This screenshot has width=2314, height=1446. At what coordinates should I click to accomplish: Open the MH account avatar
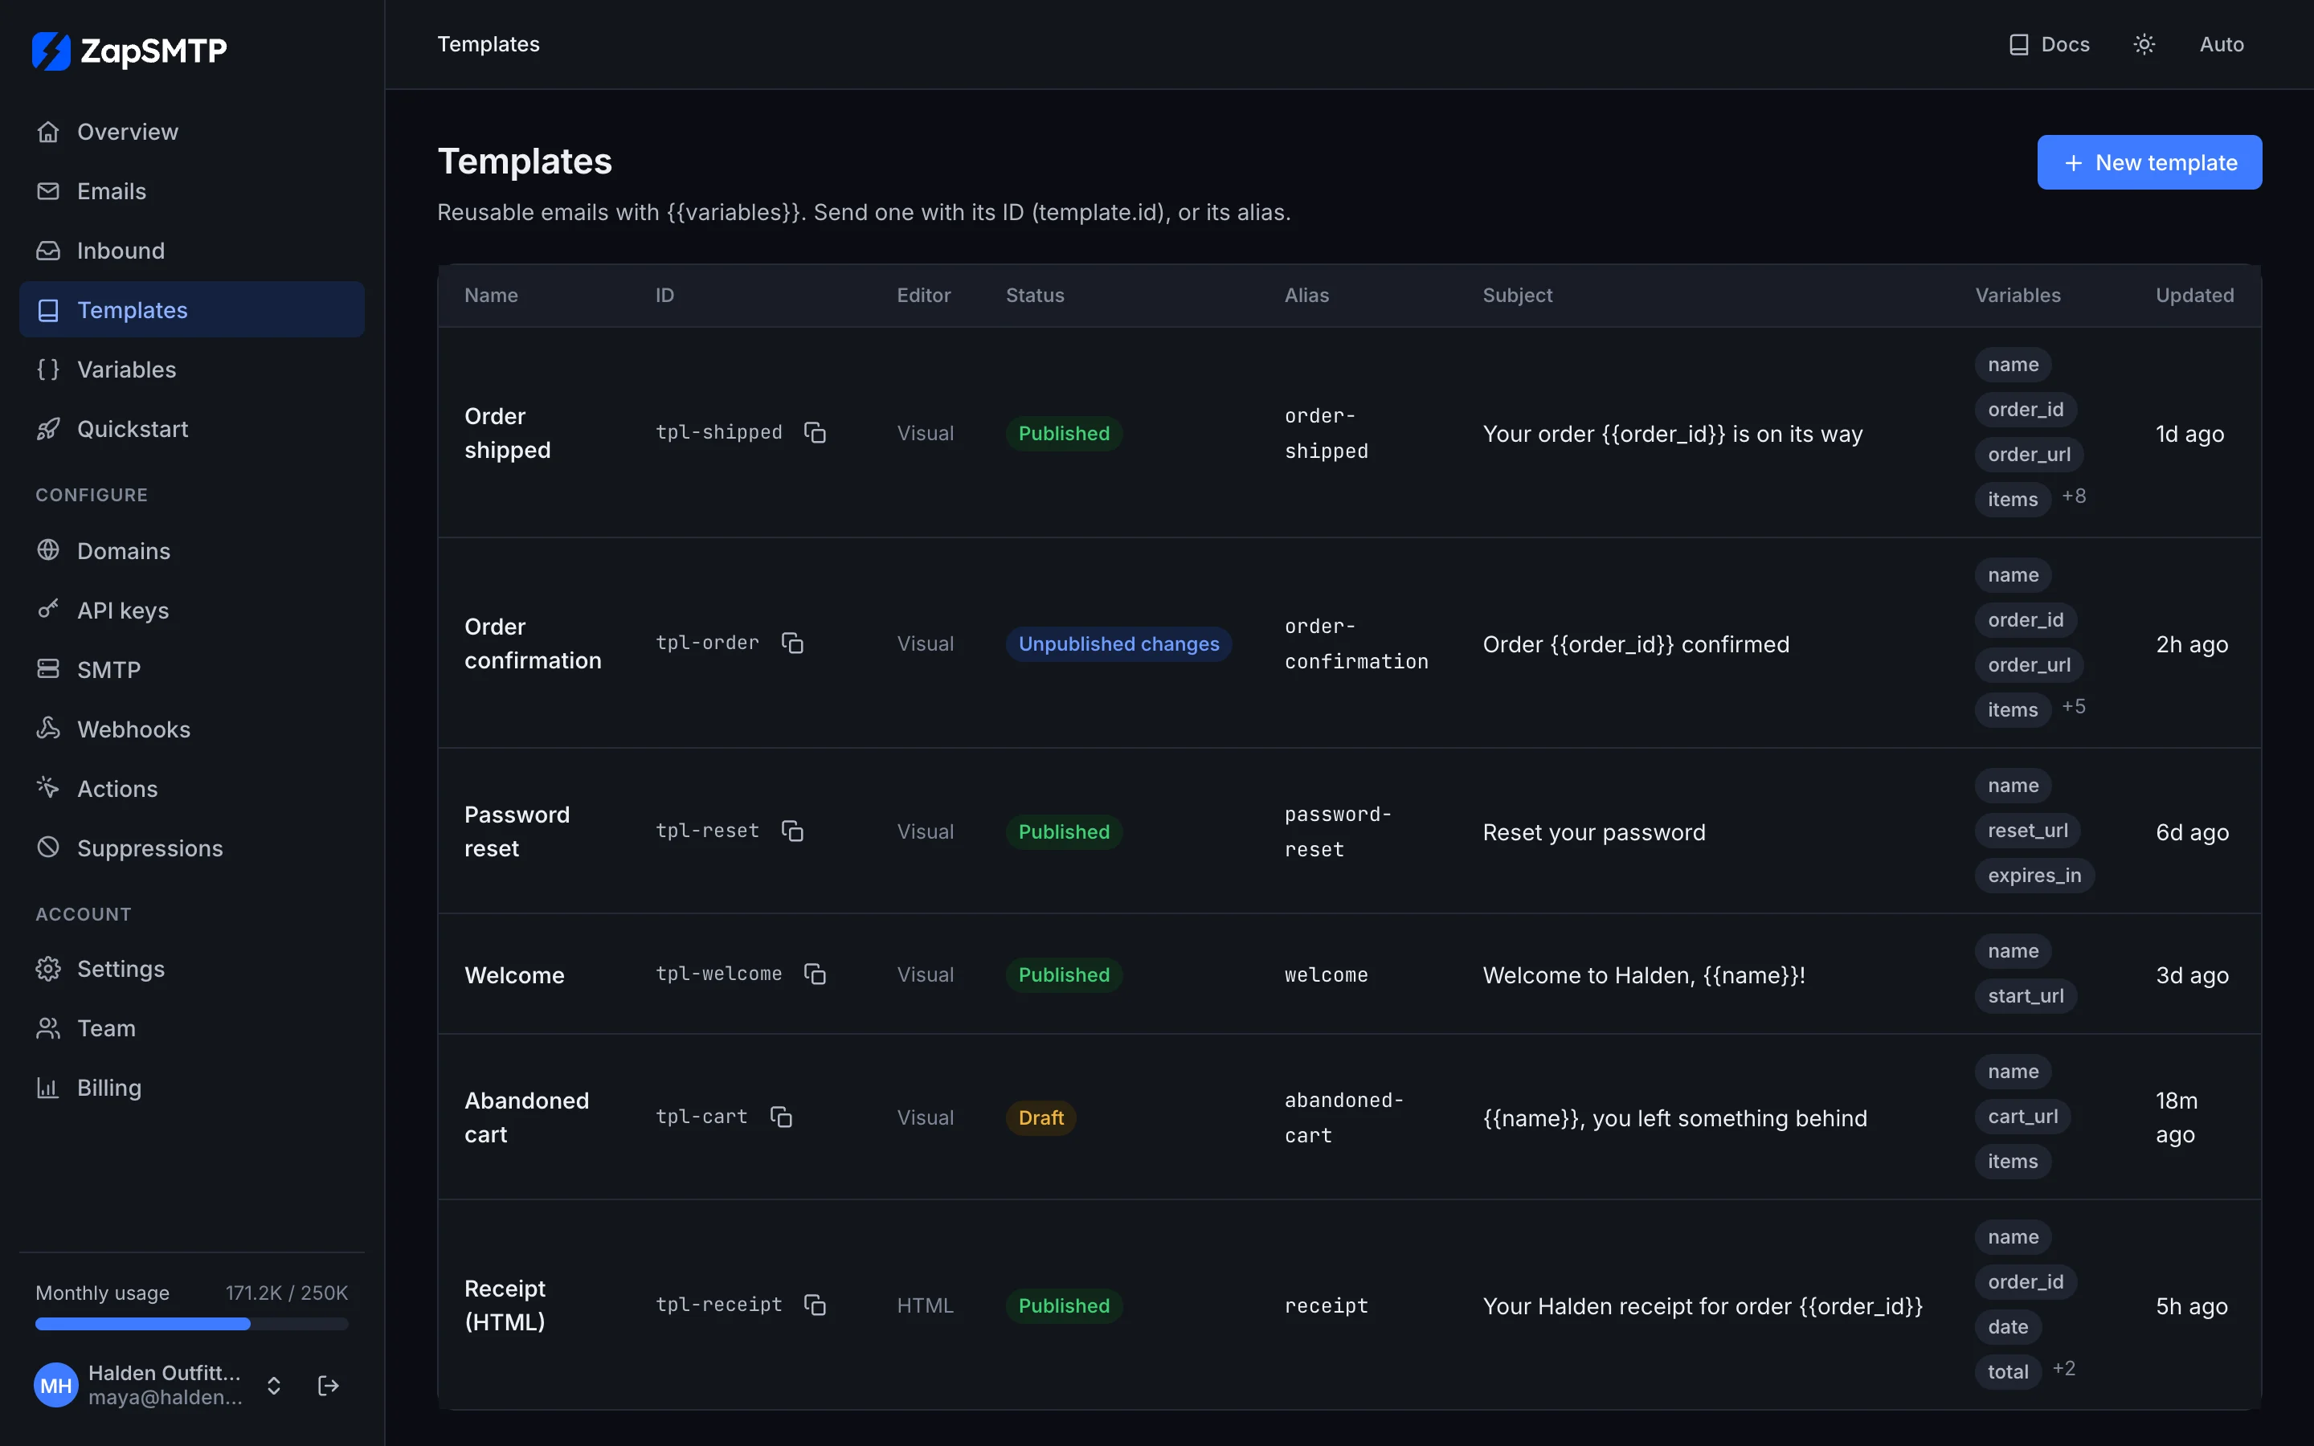point(55,1386)
